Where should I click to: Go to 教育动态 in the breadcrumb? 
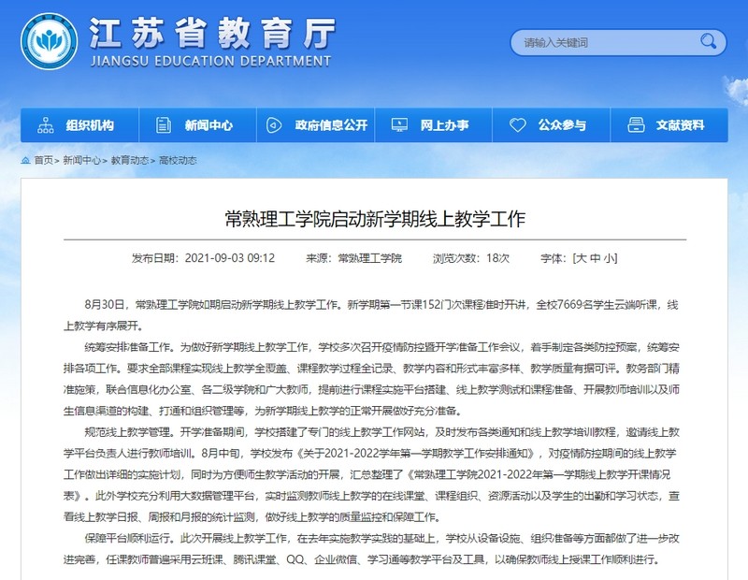(x=130, y=160)
